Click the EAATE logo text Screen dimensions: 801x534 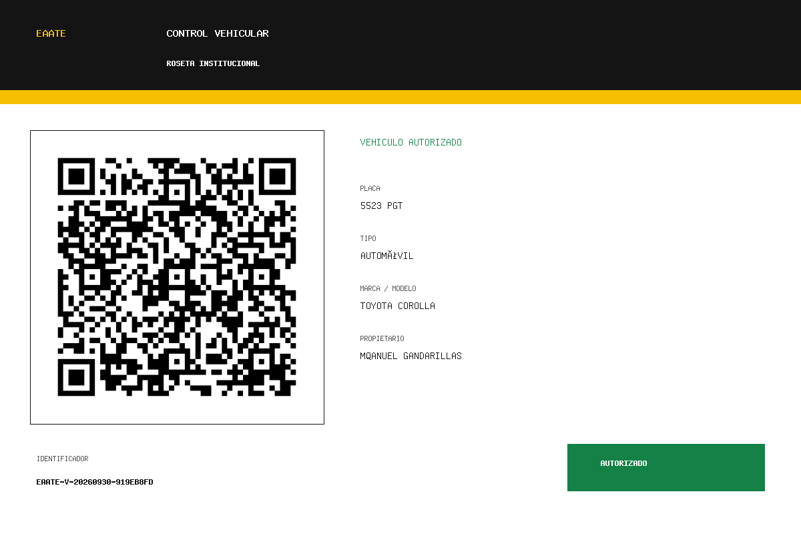click(51, 33)
